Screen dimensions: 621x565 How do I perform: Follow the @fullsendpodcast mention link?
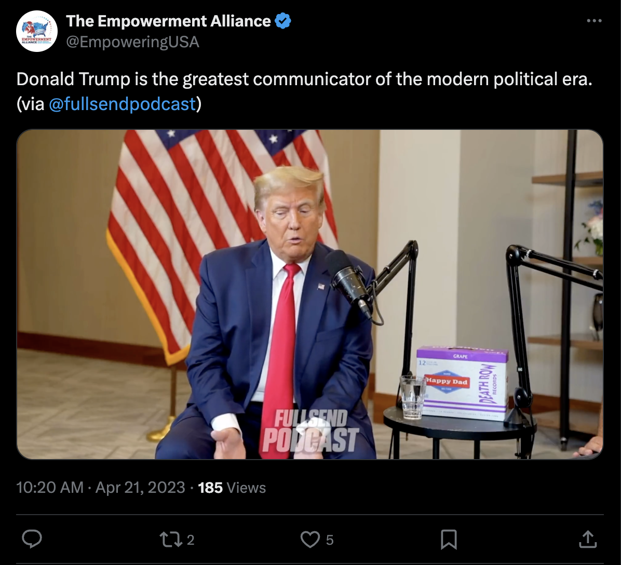(123, 104)
